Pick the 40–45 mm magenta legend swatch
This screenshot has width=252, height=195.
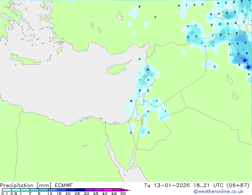[x=108, y=190]
